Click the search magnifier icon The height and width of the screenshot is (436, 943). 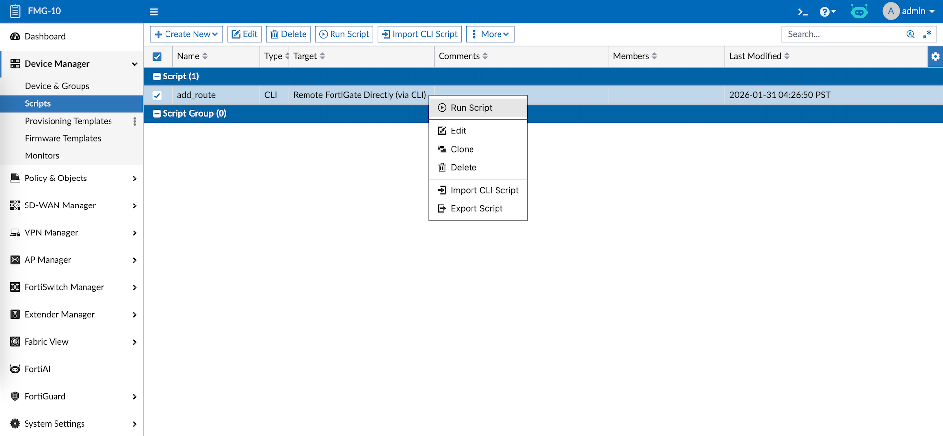910,34
